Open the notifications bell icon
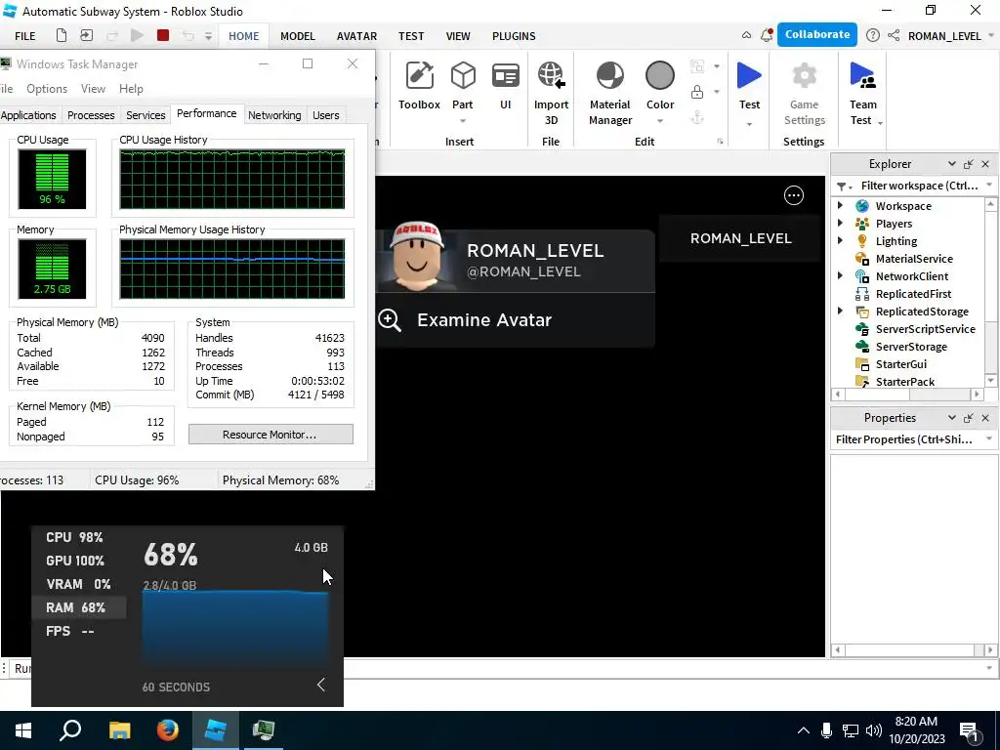This screenshot has width=1000, height=750. click(767, 36)
